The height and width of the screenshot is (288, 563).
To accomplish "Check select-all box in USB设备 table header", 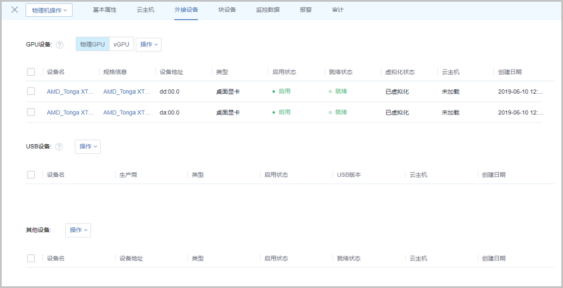I will (x=31, y=175).
